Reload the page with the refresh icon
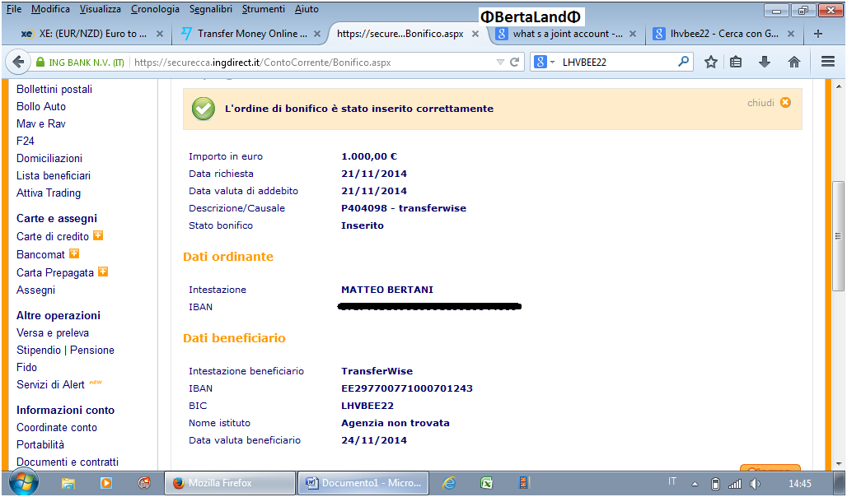847x497 pixels. coord(515,62)
